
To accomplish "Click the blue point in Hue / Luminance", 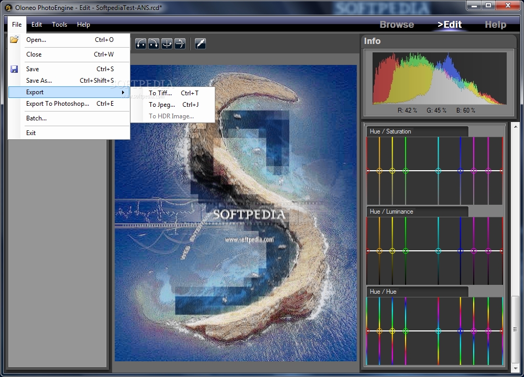I will tap(460, 251).
